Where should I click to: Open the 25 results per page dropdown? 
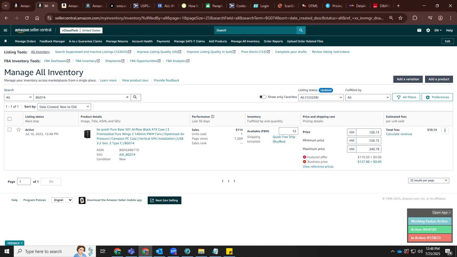(x=428, y=180)
